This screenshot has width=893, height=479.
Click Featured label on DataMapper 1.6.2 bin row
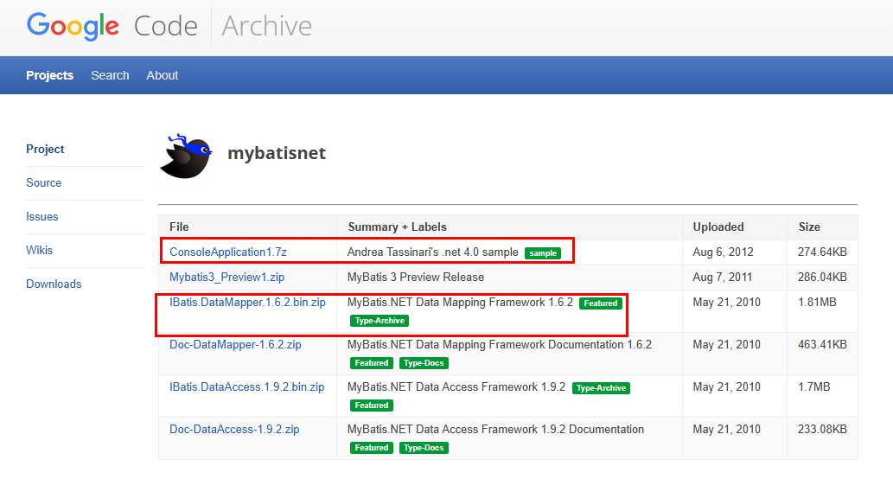pos(600,303)
